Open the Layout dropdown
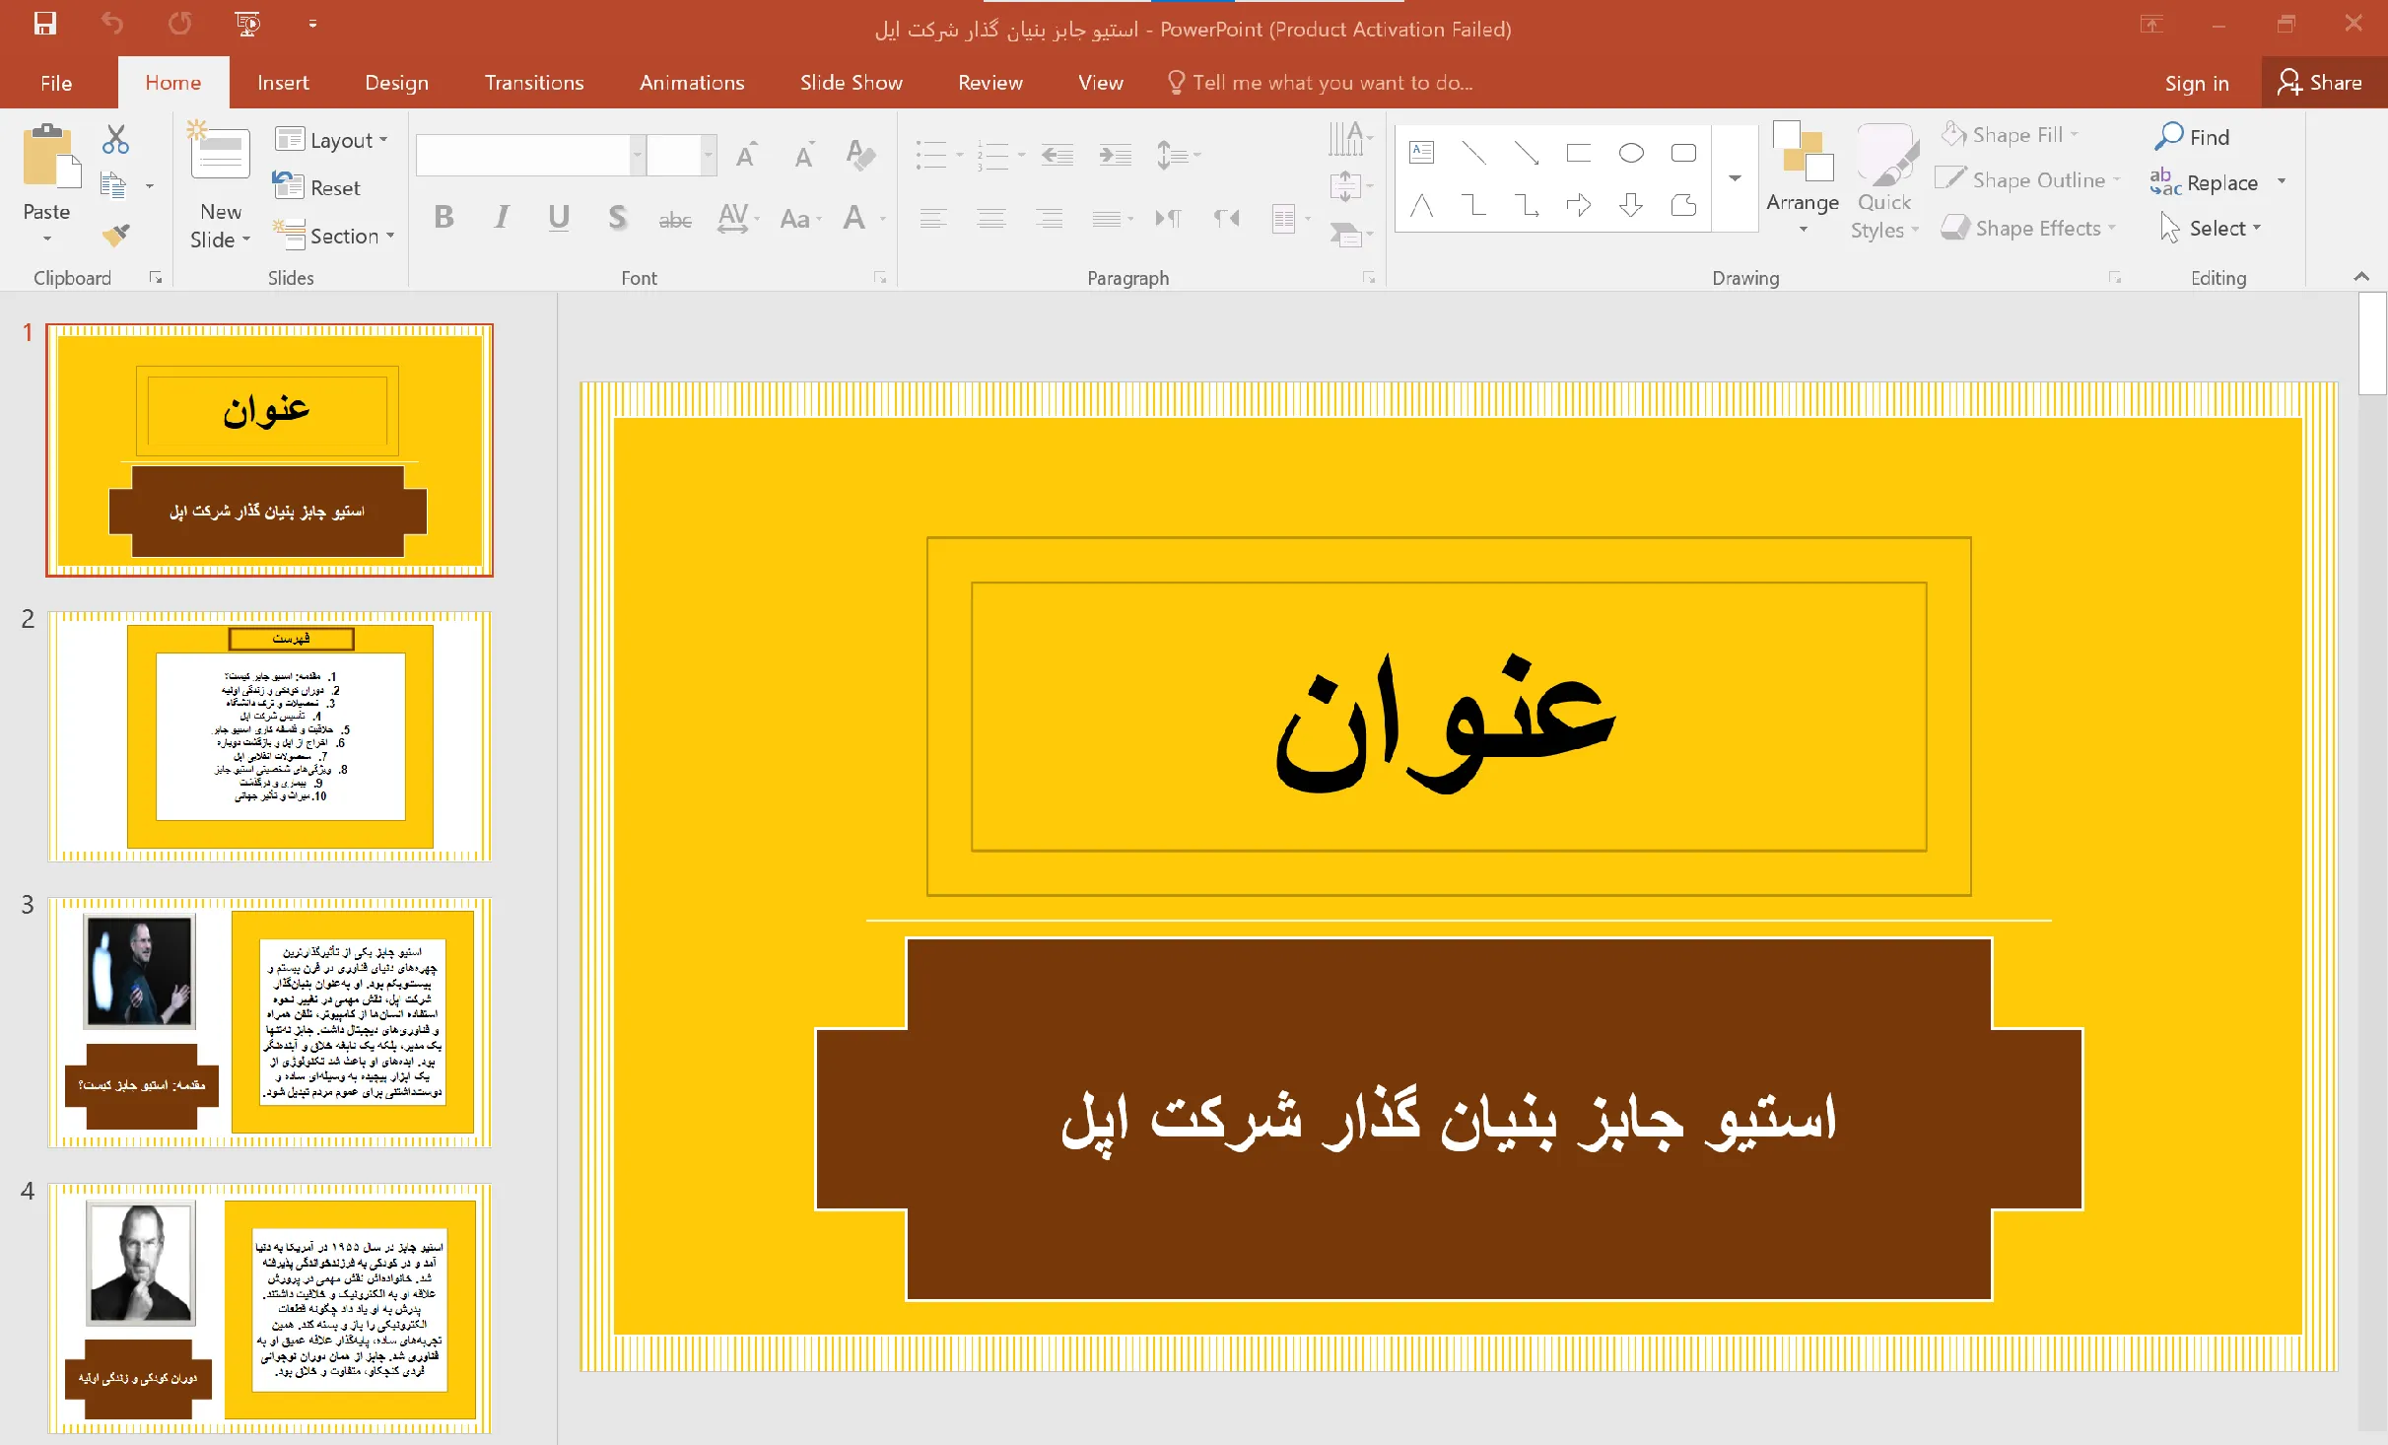The width and height of the screenshot is (2388, 1445). click(x=331, y=140)
